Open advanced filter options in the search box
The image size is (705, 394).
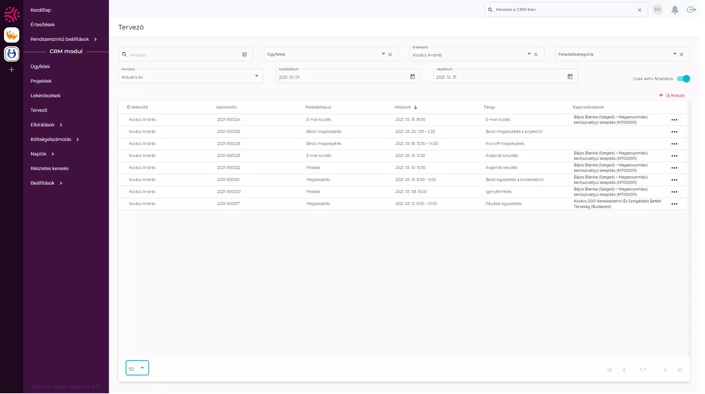coord(244,55)
